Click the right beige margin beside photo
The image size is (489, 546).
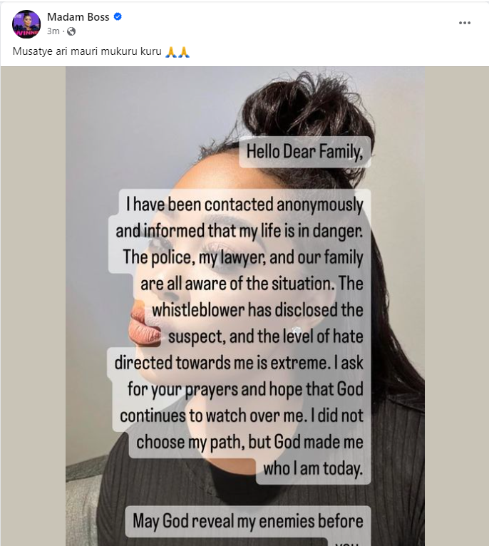click(x=457, y=307)
